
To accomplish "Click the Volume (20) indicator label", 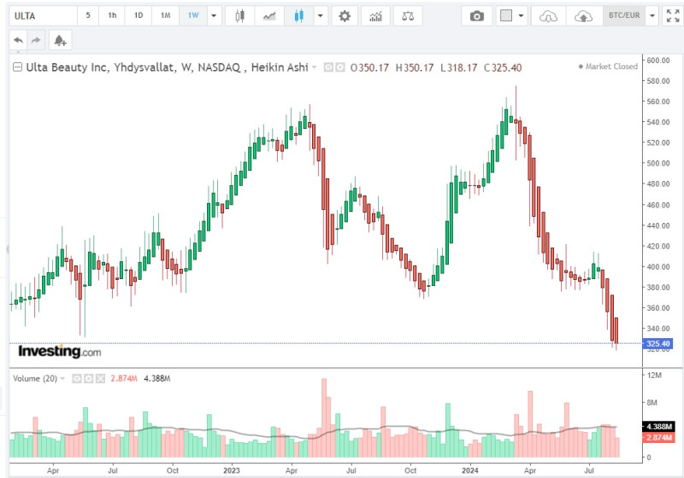I will point(35,379).
